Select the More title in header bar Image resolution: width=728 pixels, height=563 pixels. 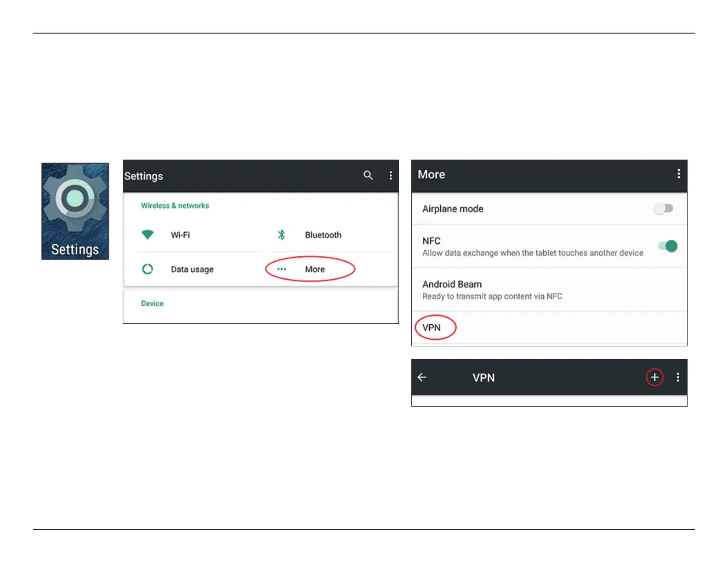pyautogui.click(x=432, y=174)
